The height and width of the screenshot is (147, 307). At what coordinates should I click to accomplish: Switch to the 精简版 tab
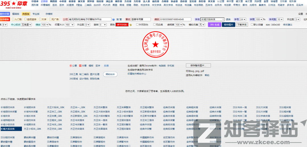16,14
